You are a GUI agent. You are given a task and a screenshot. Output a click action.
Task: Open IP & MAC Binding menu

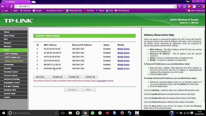coord(14,86)
